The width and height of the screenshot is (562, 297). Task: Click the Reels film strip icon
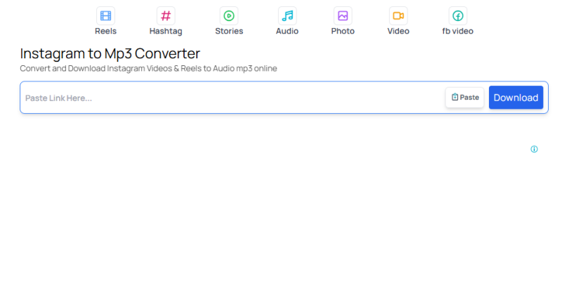point(105,15)
